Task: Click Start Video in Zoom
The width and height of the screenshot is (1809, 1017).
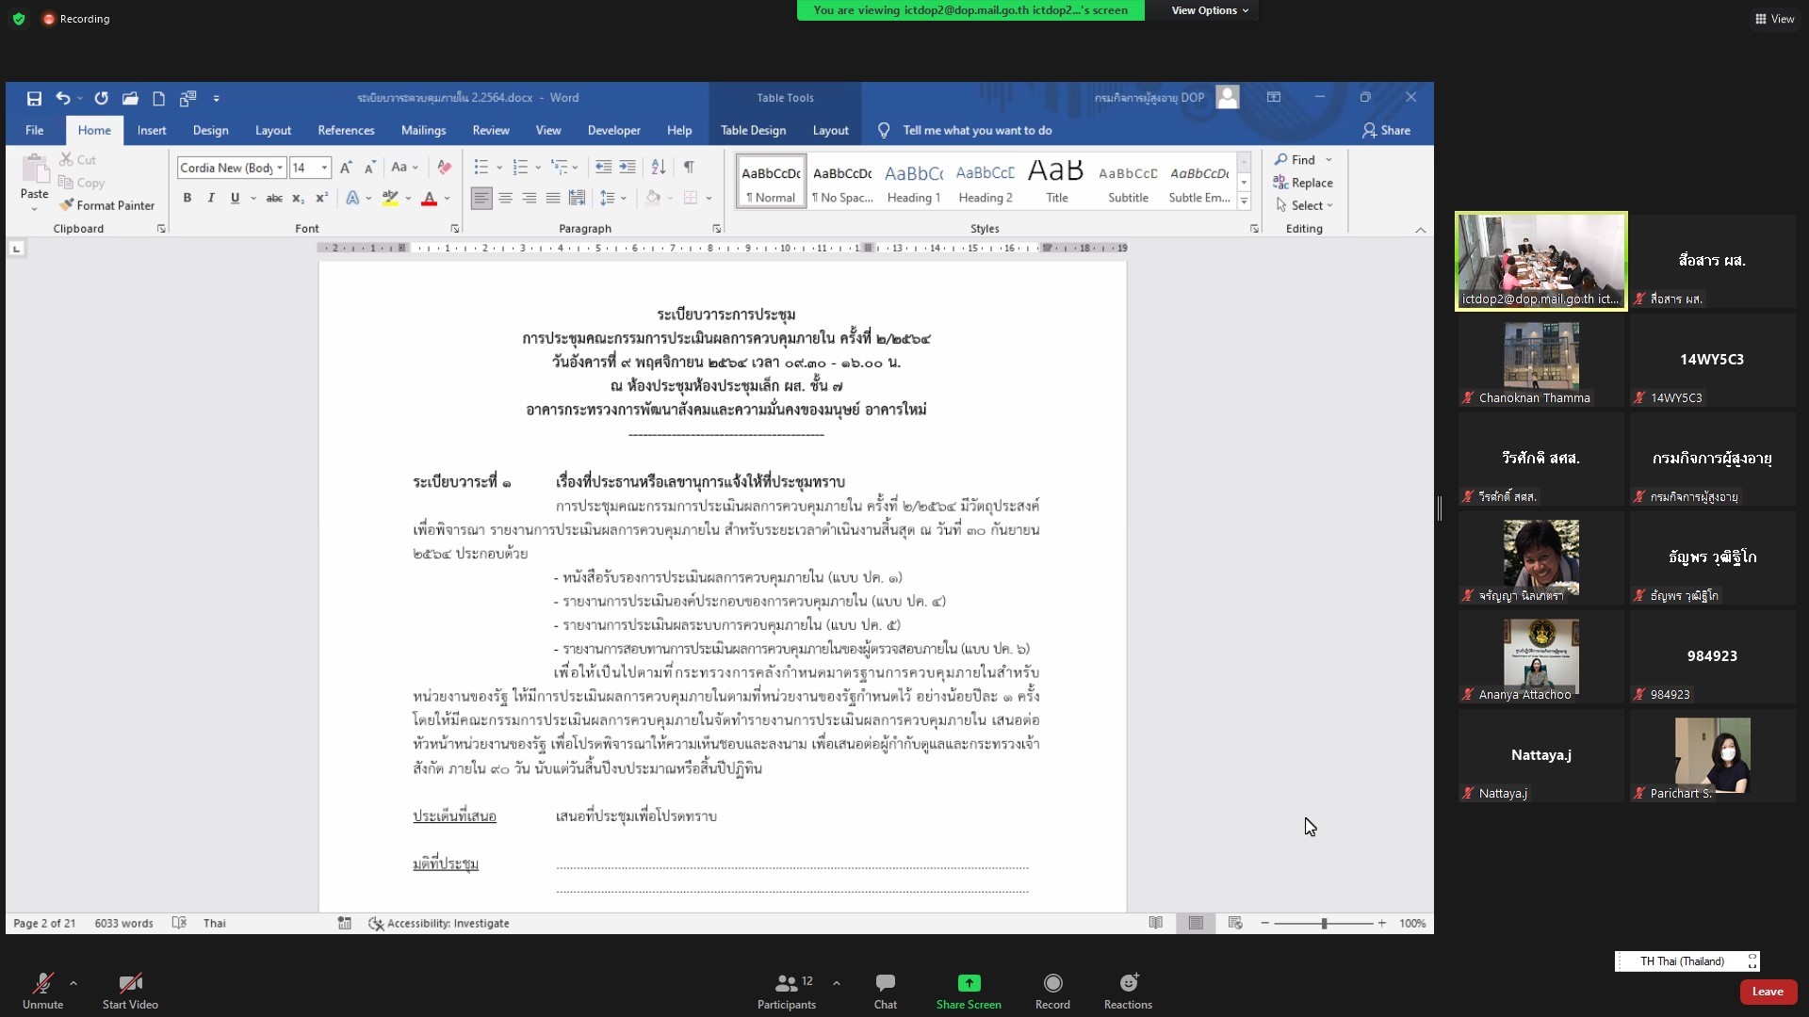Action: (130, 991)
